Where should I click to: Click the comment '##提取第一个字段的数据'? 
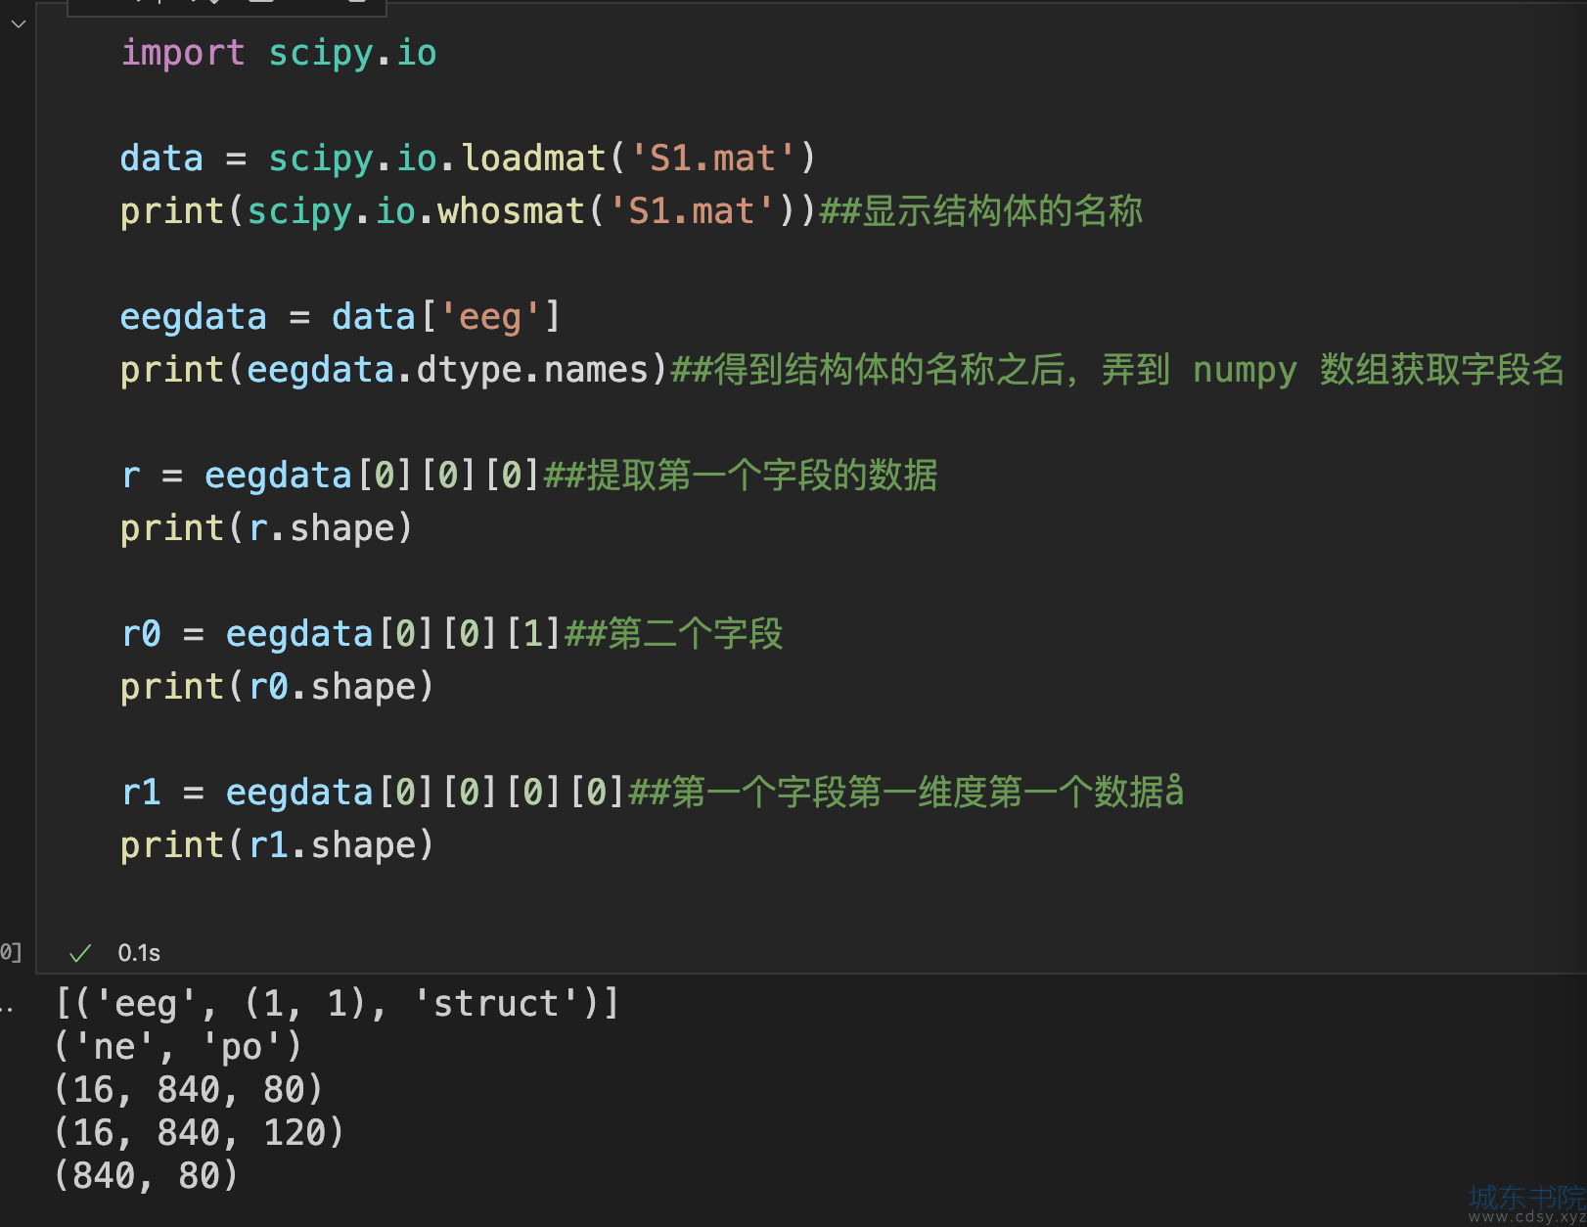tap(741, 476)
